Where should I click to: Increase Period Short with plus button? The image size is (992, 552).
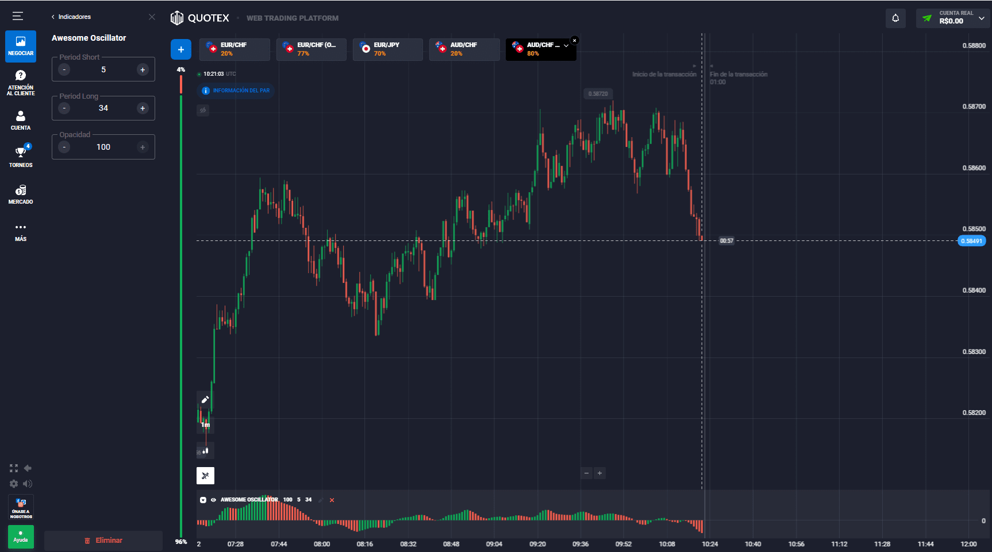143,69
